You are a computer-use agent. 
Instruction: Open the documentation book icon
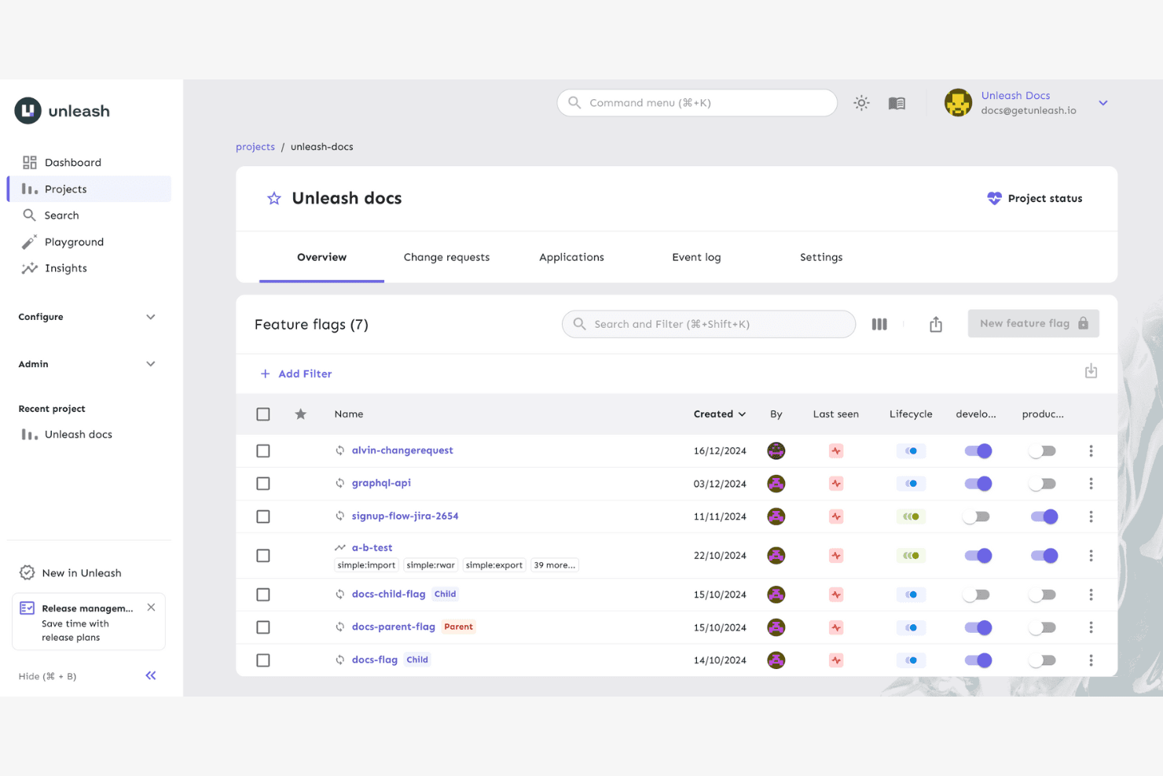pyautogui.click(x=897, y=103)
